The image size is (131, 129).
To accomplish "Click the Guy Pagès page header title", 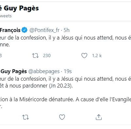I will [19, 8].
